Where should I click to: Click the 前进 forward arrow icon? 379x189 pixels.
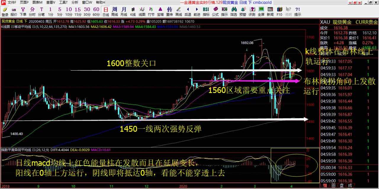point(197,12)
